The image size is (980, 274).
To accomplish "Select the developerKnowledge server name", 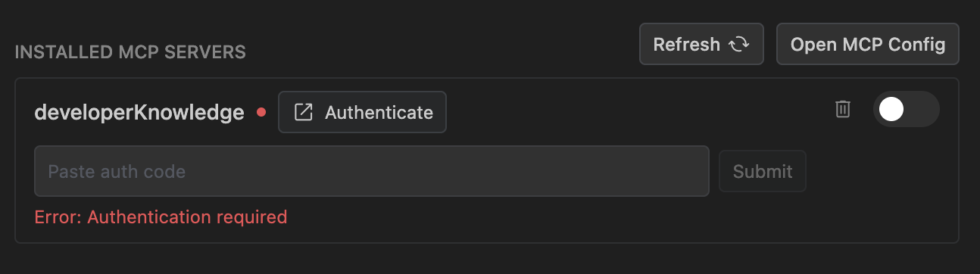I will pos(139,113).
